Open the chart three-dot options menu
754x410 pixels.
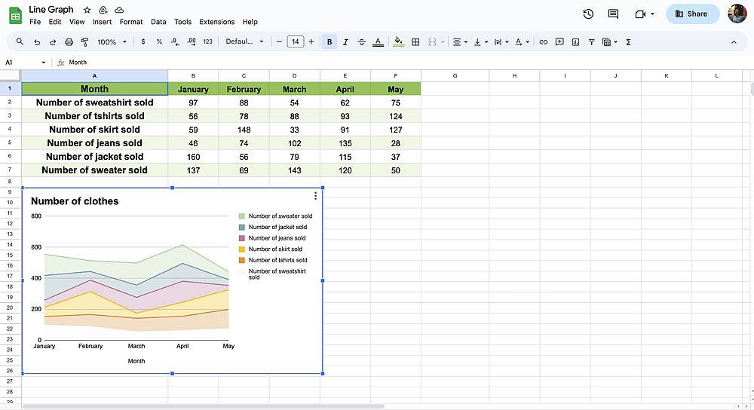click(315, 196)
